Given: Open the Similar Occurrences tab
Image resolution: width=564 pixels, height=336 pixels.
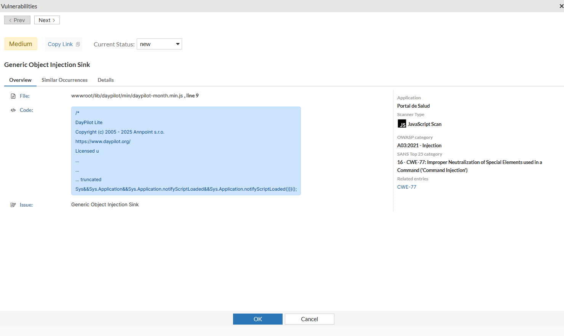Looking at the screenshot, I should pyautogui.click(x=65, y=80).
